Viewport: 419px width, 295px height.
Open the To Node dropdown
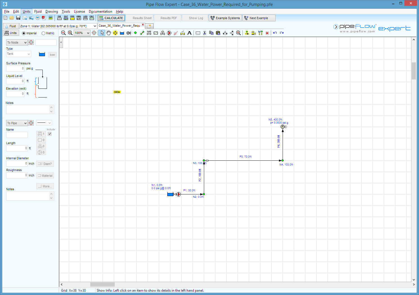[x=17, y=42]
